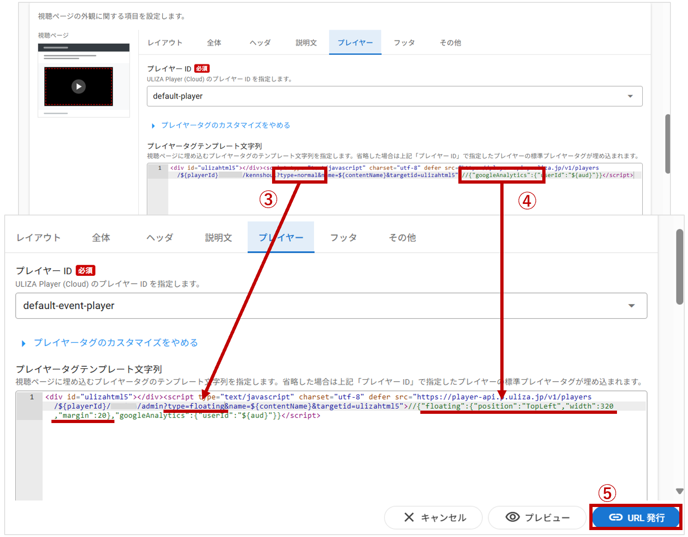Collapse the upper プレイヤータグのカスタマイズをやめる expander
688x537 pixels.
pyautogui.click(x=153, y=125)
